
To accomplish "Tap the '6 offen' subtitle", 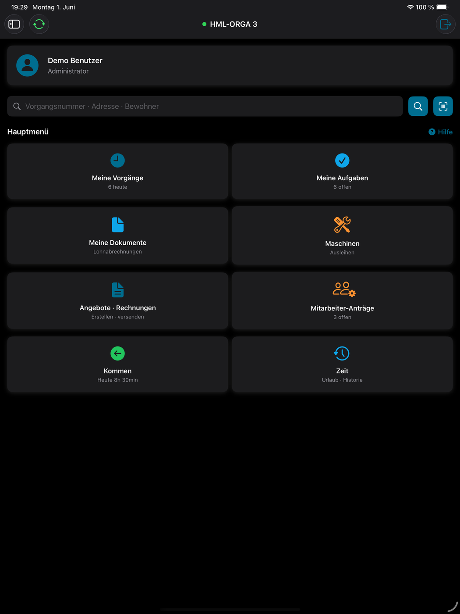I will (342, 187).
